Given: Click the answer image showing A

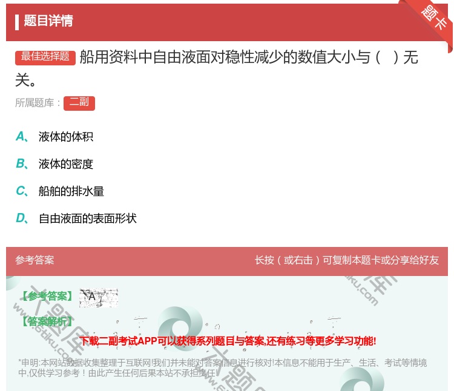Looking at the screenshot, I should point(99,298).
